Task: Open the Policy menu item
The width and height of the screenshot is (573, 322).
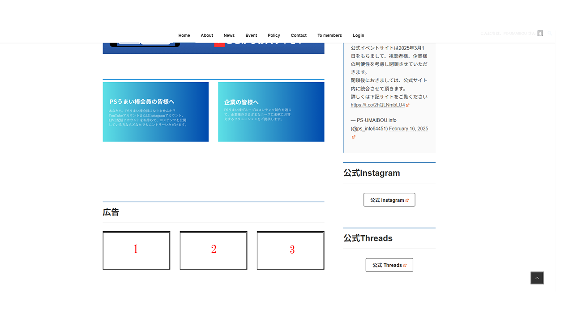Action: tap(274, 35)
